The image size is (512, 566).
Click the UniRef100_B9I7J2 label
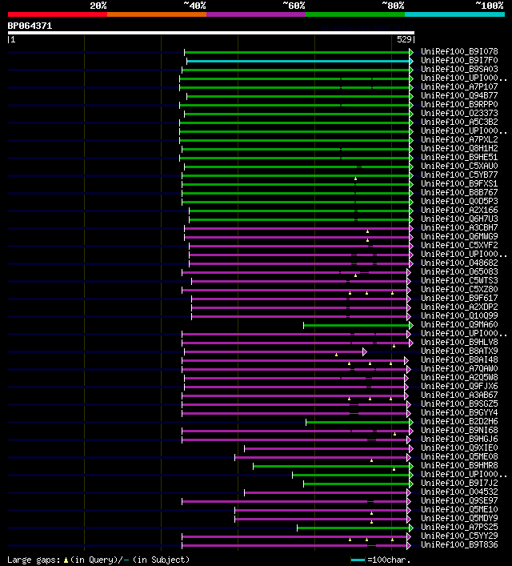coord(459,484)
